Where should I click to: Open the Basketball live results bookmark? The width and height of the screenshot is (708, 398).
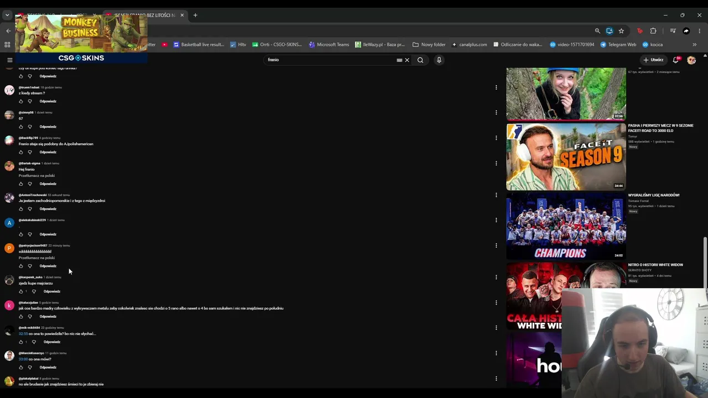[x=199, y=45]
